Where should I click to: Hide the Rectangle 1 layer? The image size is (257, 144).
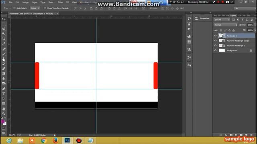pyautogui.click(x=215, y=36)
